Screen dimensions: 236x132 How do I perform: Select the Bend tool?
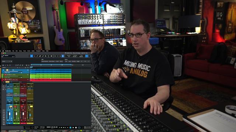tap(48, 56)
